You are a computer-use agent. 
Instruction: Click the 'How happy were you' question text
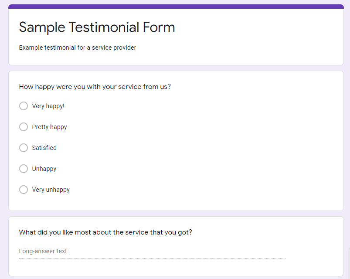pos(95,87)
